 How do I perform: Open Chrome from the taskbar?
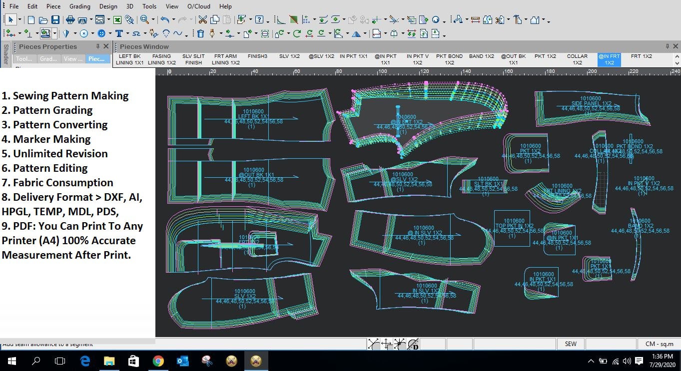coord(158,361)
